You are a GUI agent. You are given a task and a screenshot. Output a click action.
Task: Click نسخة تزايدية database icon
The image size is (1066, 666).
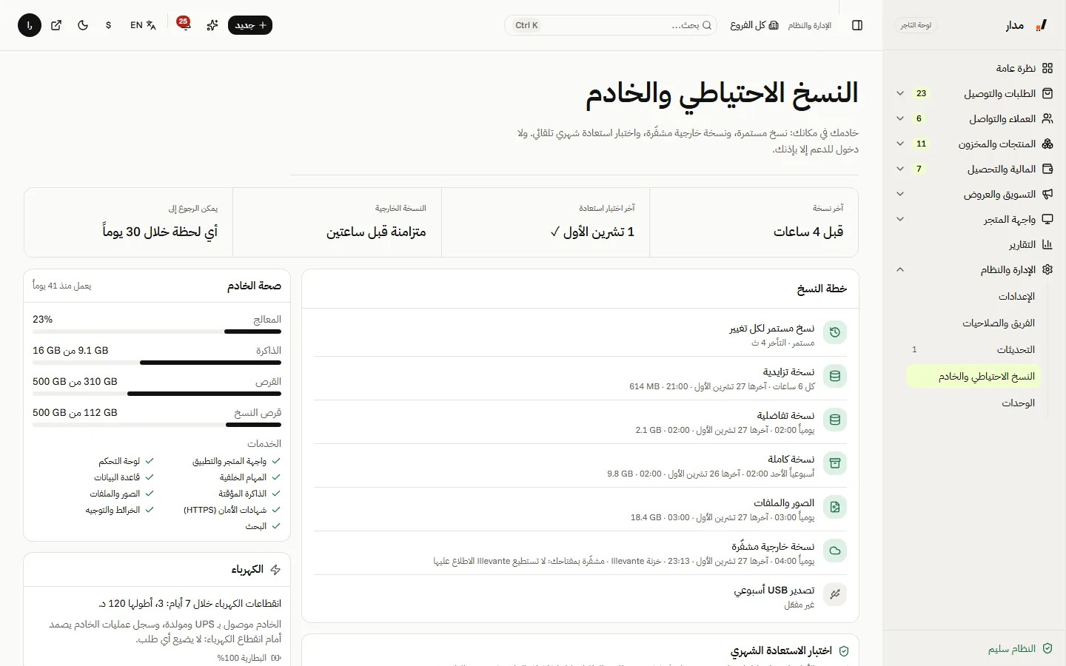835,376
